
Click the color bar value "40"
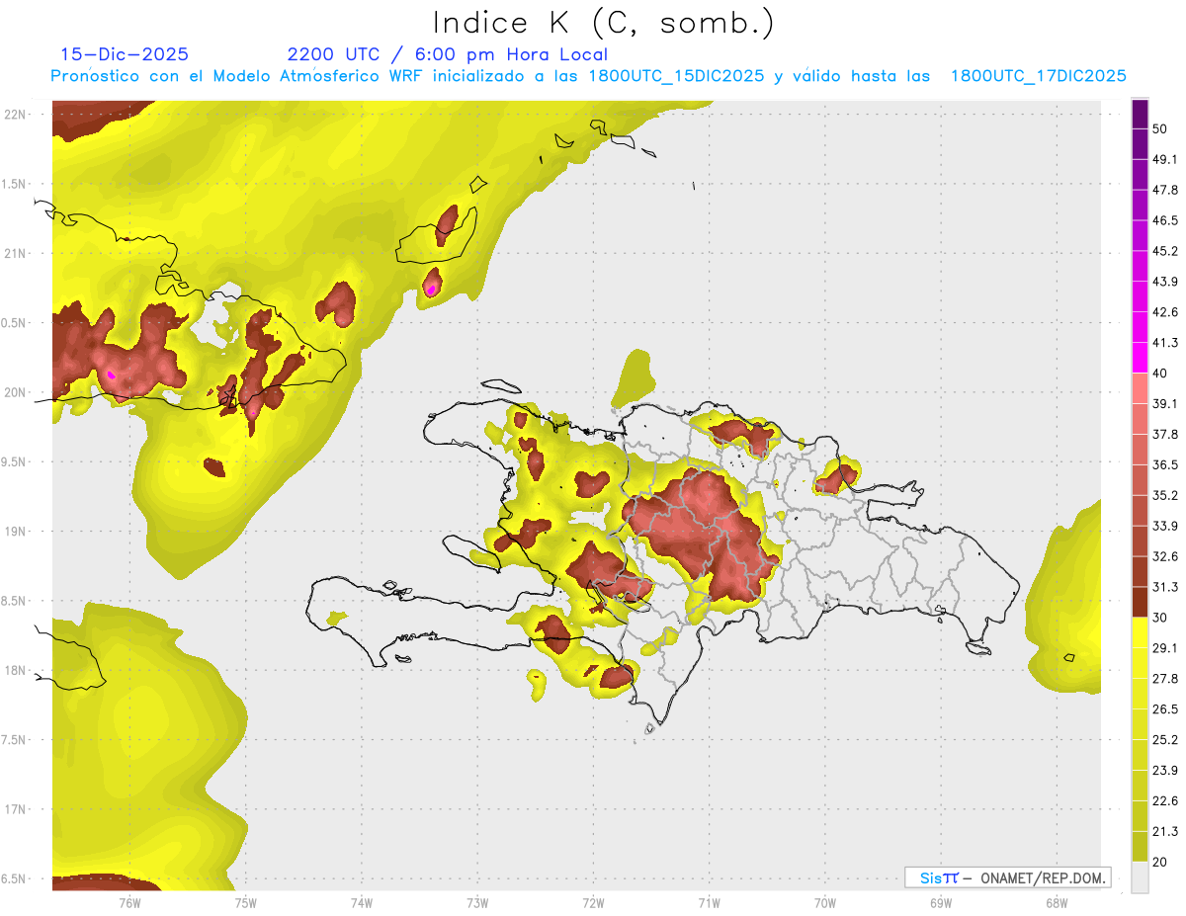point(1159,374)
